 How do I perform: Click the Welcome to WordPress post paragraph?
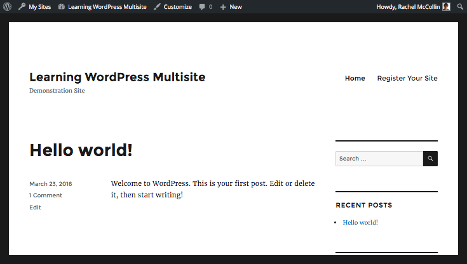213,189
